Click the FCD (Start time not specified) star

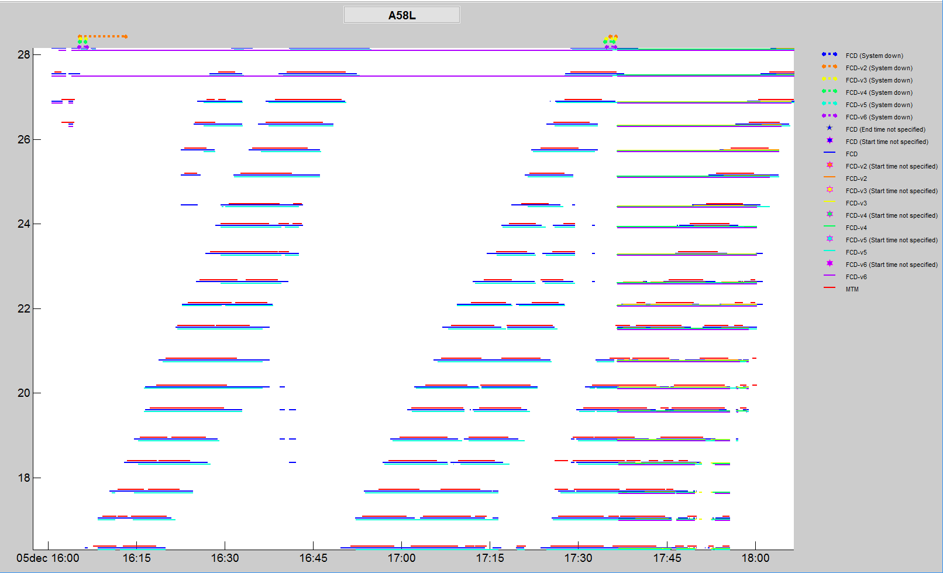tap(830, 140)
